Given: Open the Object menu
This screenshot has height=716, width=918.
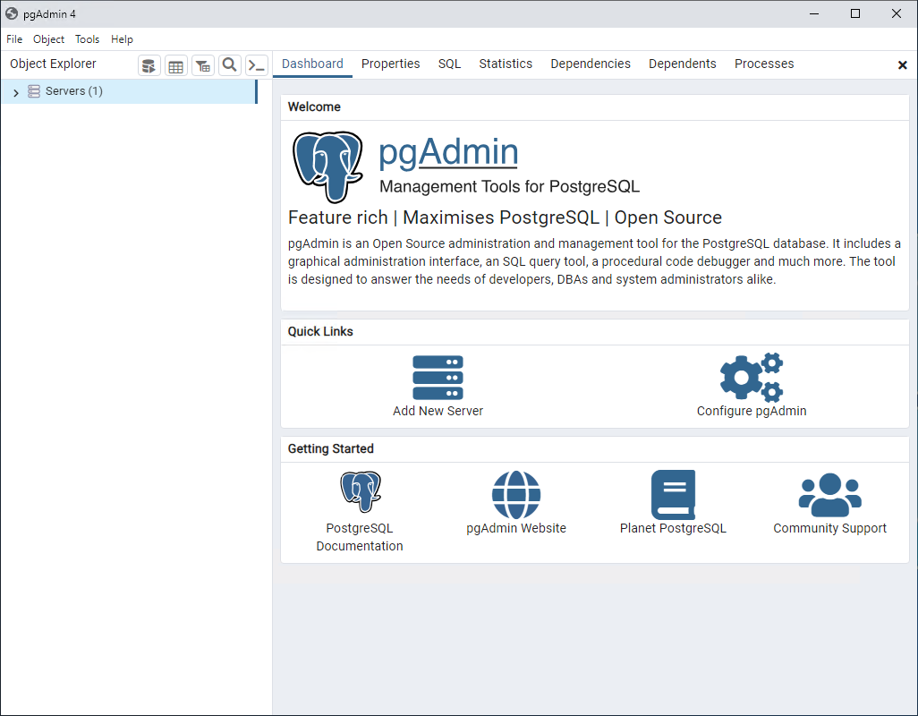Looking at the screenshot, I should (x=48, y=39).
